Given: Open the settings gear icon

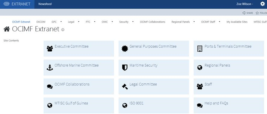Looking at the screenshot, I should click(x=262, y=4).
